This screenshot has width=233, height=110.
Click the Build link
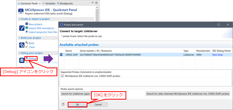click(31, 43)
